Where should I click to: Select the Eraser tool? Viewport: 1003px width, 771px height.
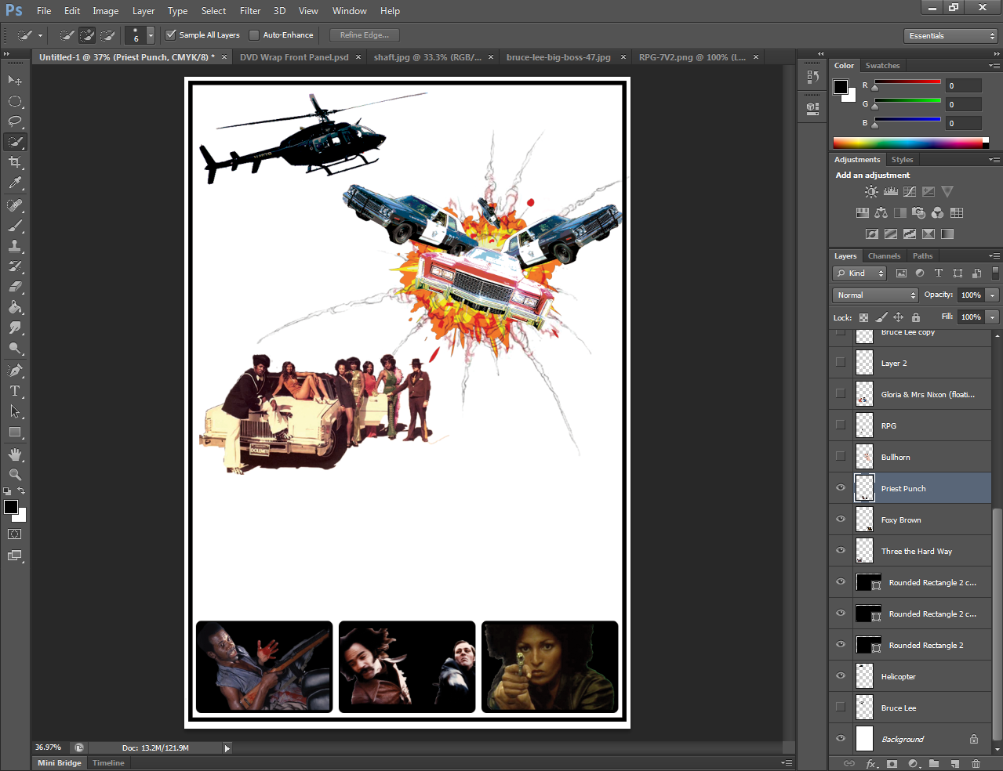(15, 287)
